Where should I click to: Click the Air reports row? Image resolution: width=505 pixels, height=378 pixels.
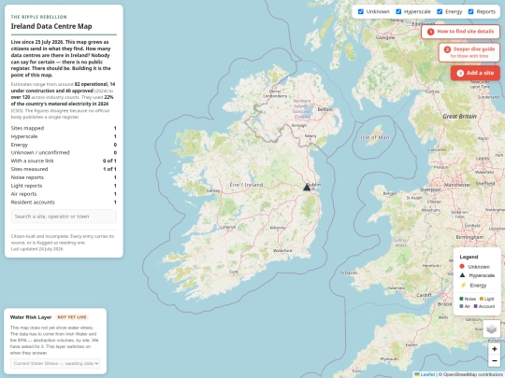(64, 194)
